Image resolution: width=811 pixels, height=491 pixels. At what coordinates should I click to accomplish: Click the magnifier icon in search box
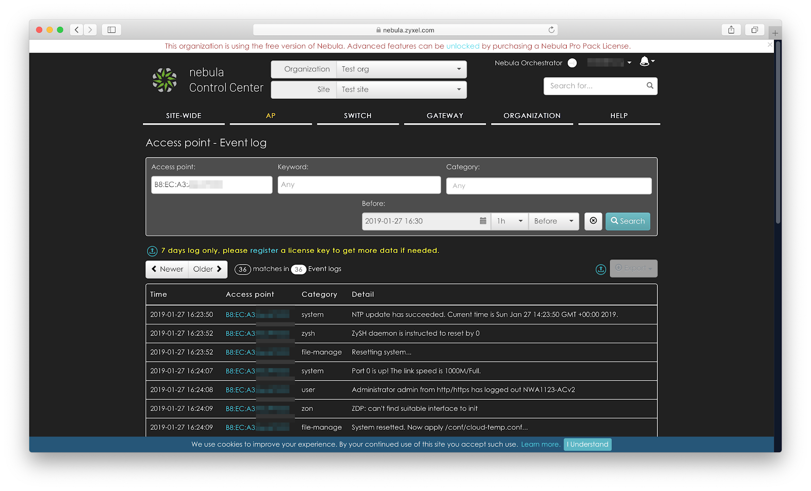(x=649, y=86)
